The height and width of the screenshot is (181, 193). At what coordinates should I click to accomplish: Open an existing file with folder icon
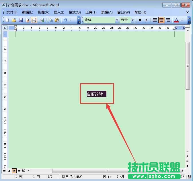[x=14, y=20]
